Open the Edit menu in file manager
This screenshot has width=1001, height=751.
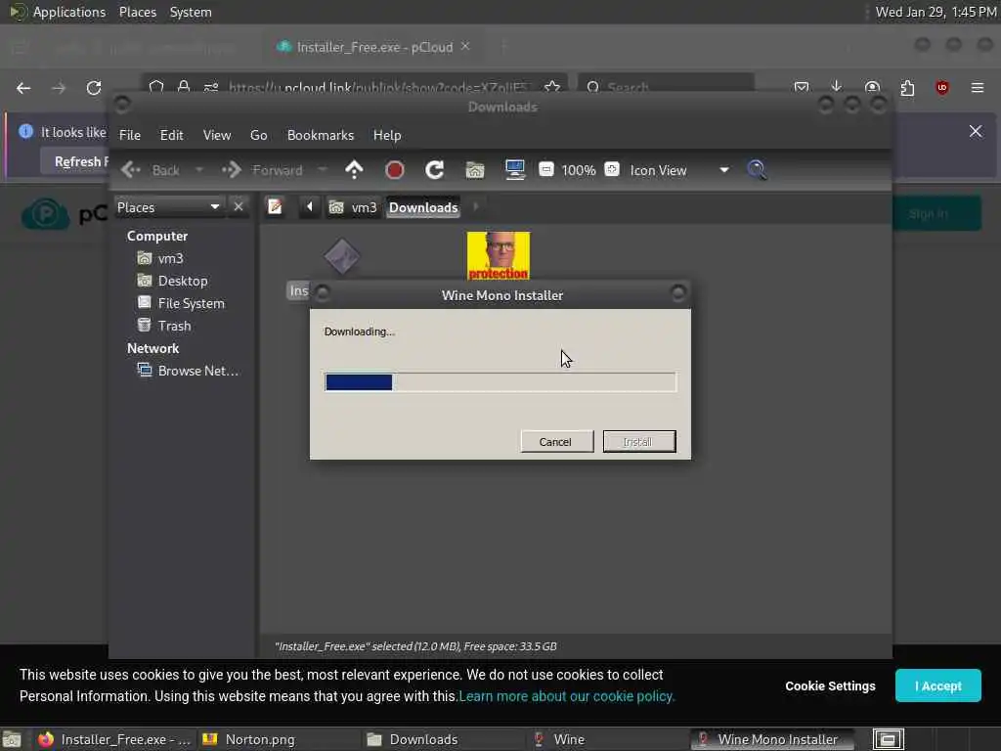[171, 135]
